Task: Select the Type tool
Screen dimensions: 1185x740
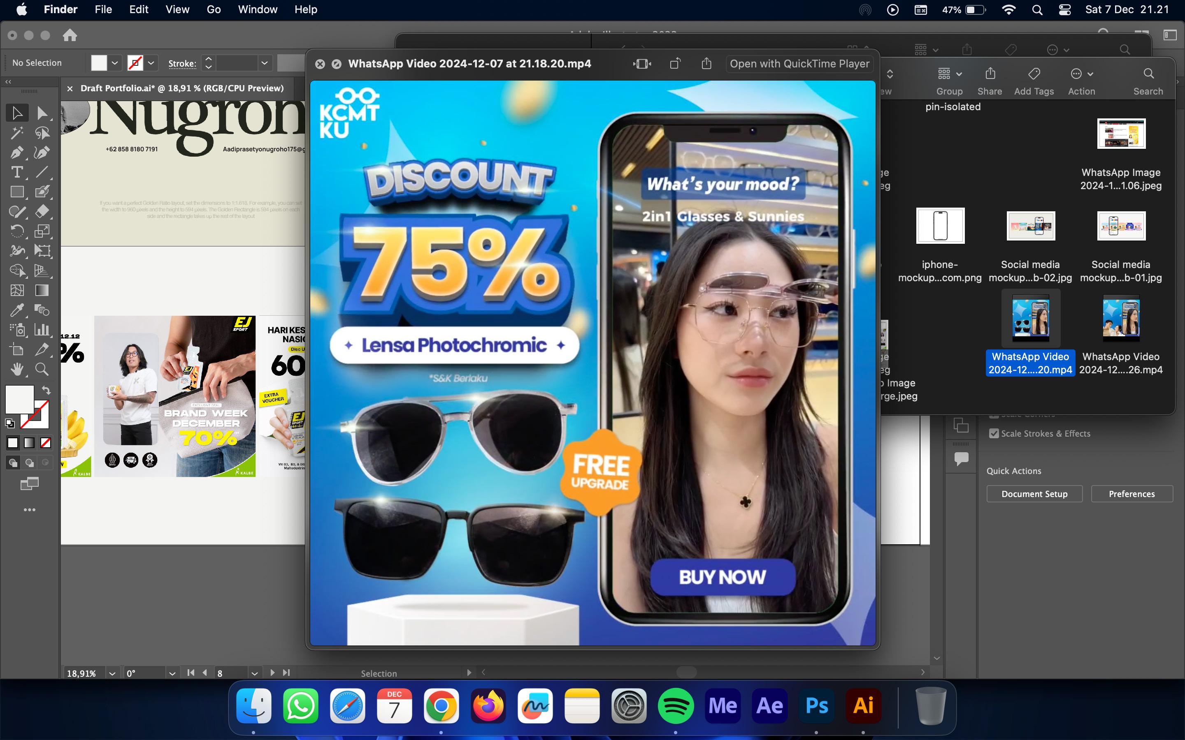Action: tap(16, 172)
